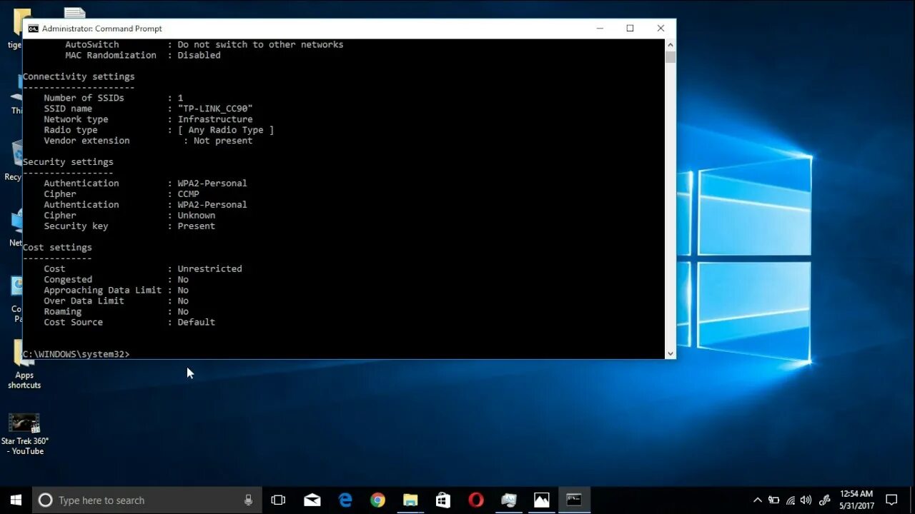The height and width of the screenshot is (514, 915).
Task: Minimize the Command Prompt window
Action: [x=599, y=29]
